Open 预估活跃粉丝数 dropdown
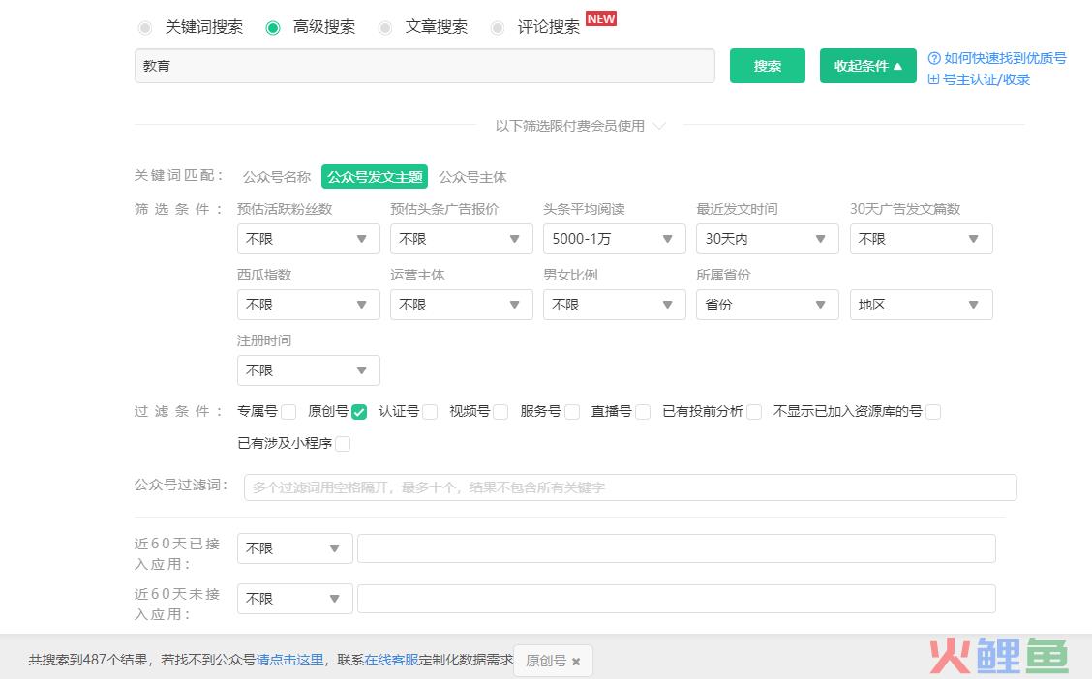The image size is (1092, 679). [309, 239]
